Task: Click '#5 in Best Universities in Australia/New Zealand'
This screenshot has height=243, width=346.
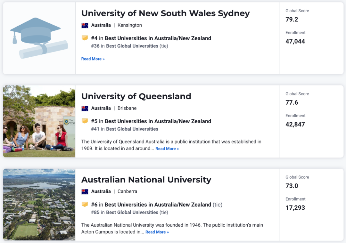Action: click(151, 121)
